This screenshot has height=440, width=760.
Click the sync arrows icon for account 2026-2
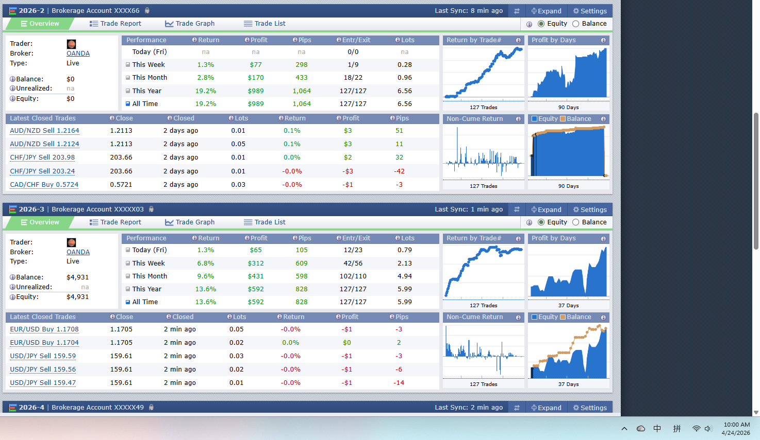point(517,11)
